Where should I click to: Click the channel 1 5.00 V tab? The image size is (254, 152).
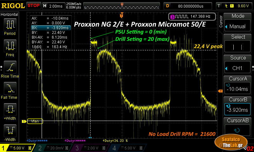tap(17, 148)
